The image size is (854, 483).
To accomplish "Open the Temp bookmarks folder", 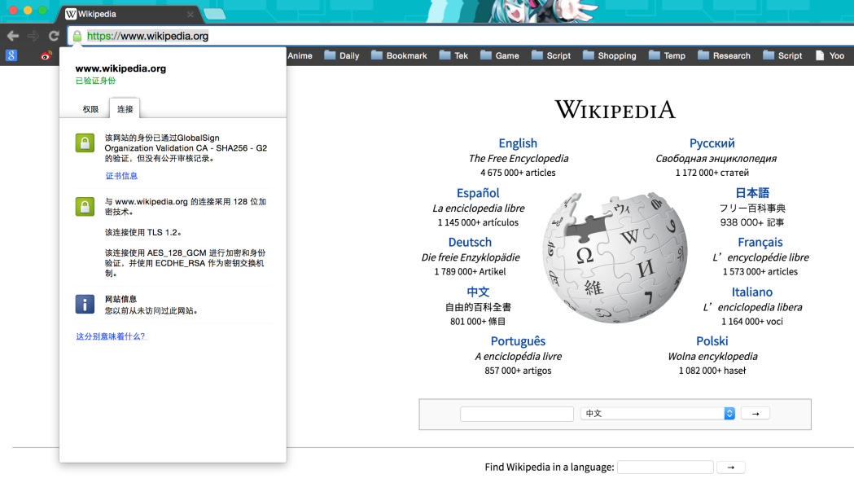I will point(668,55).
